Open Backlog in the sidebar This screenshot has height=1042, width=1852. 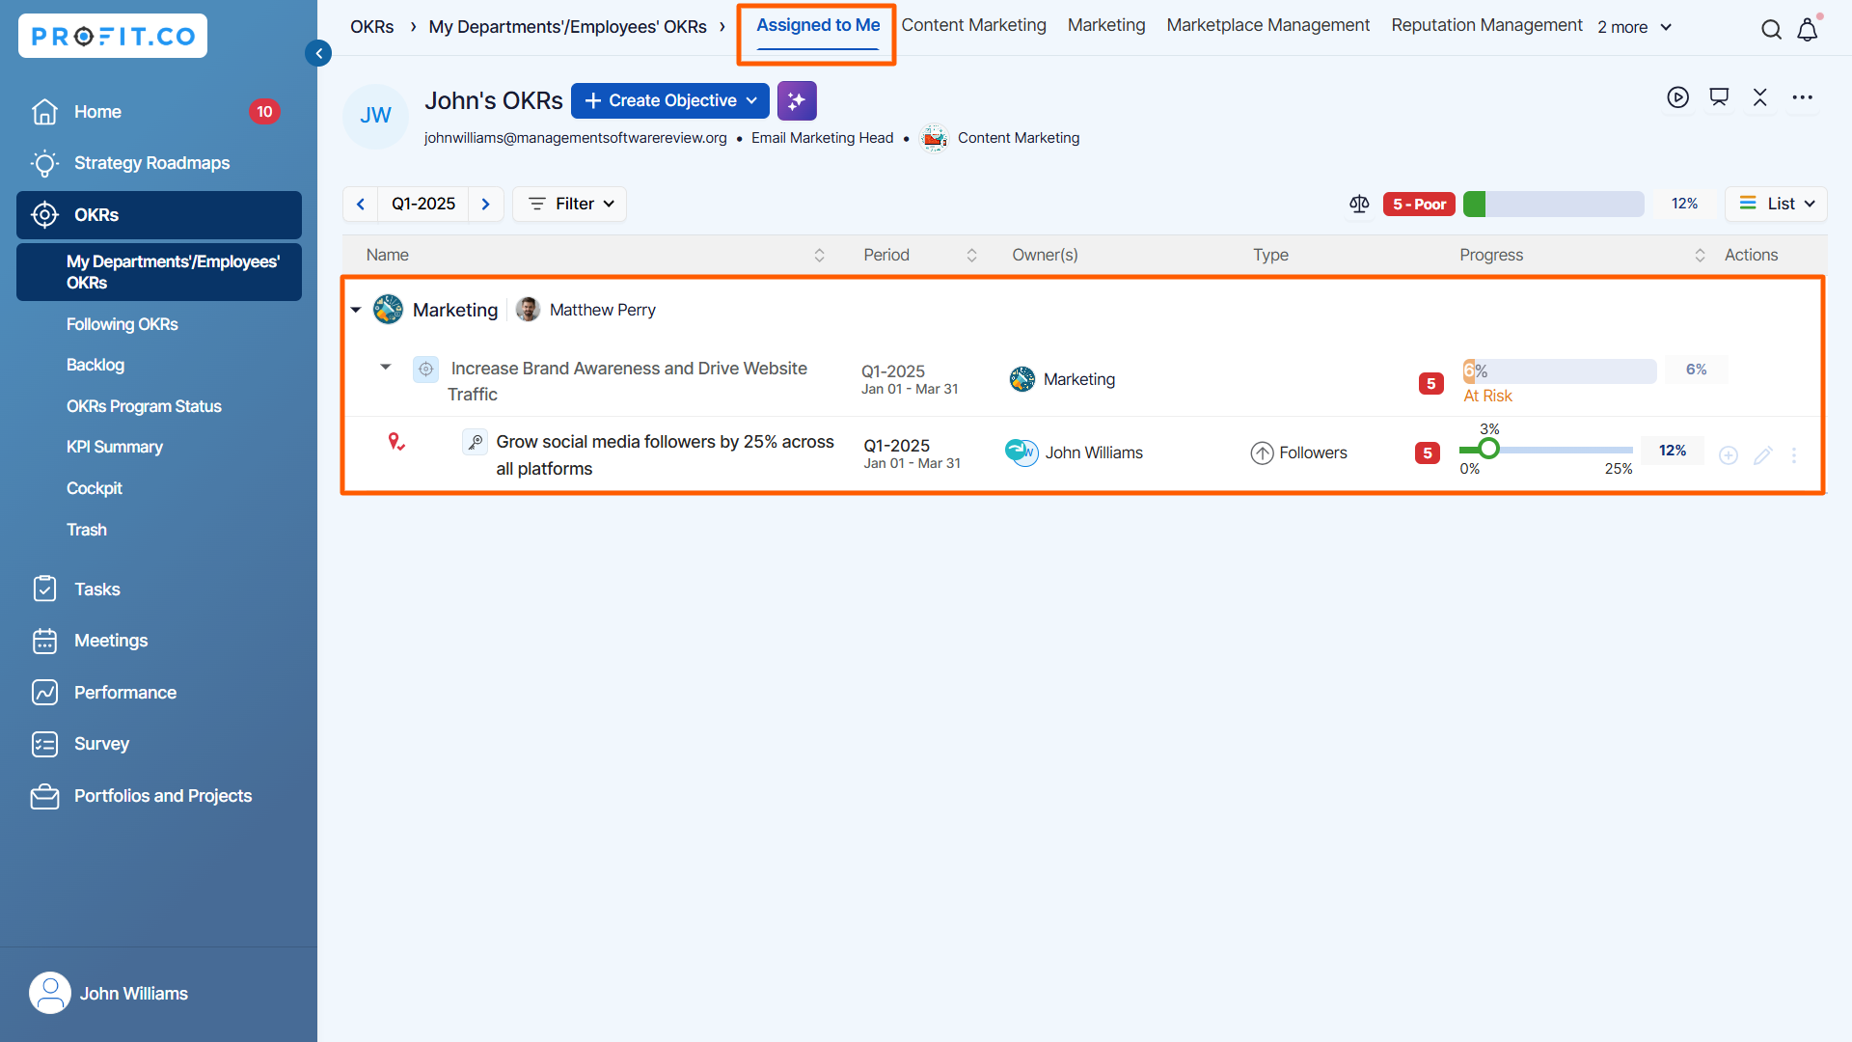pos(95,365)
